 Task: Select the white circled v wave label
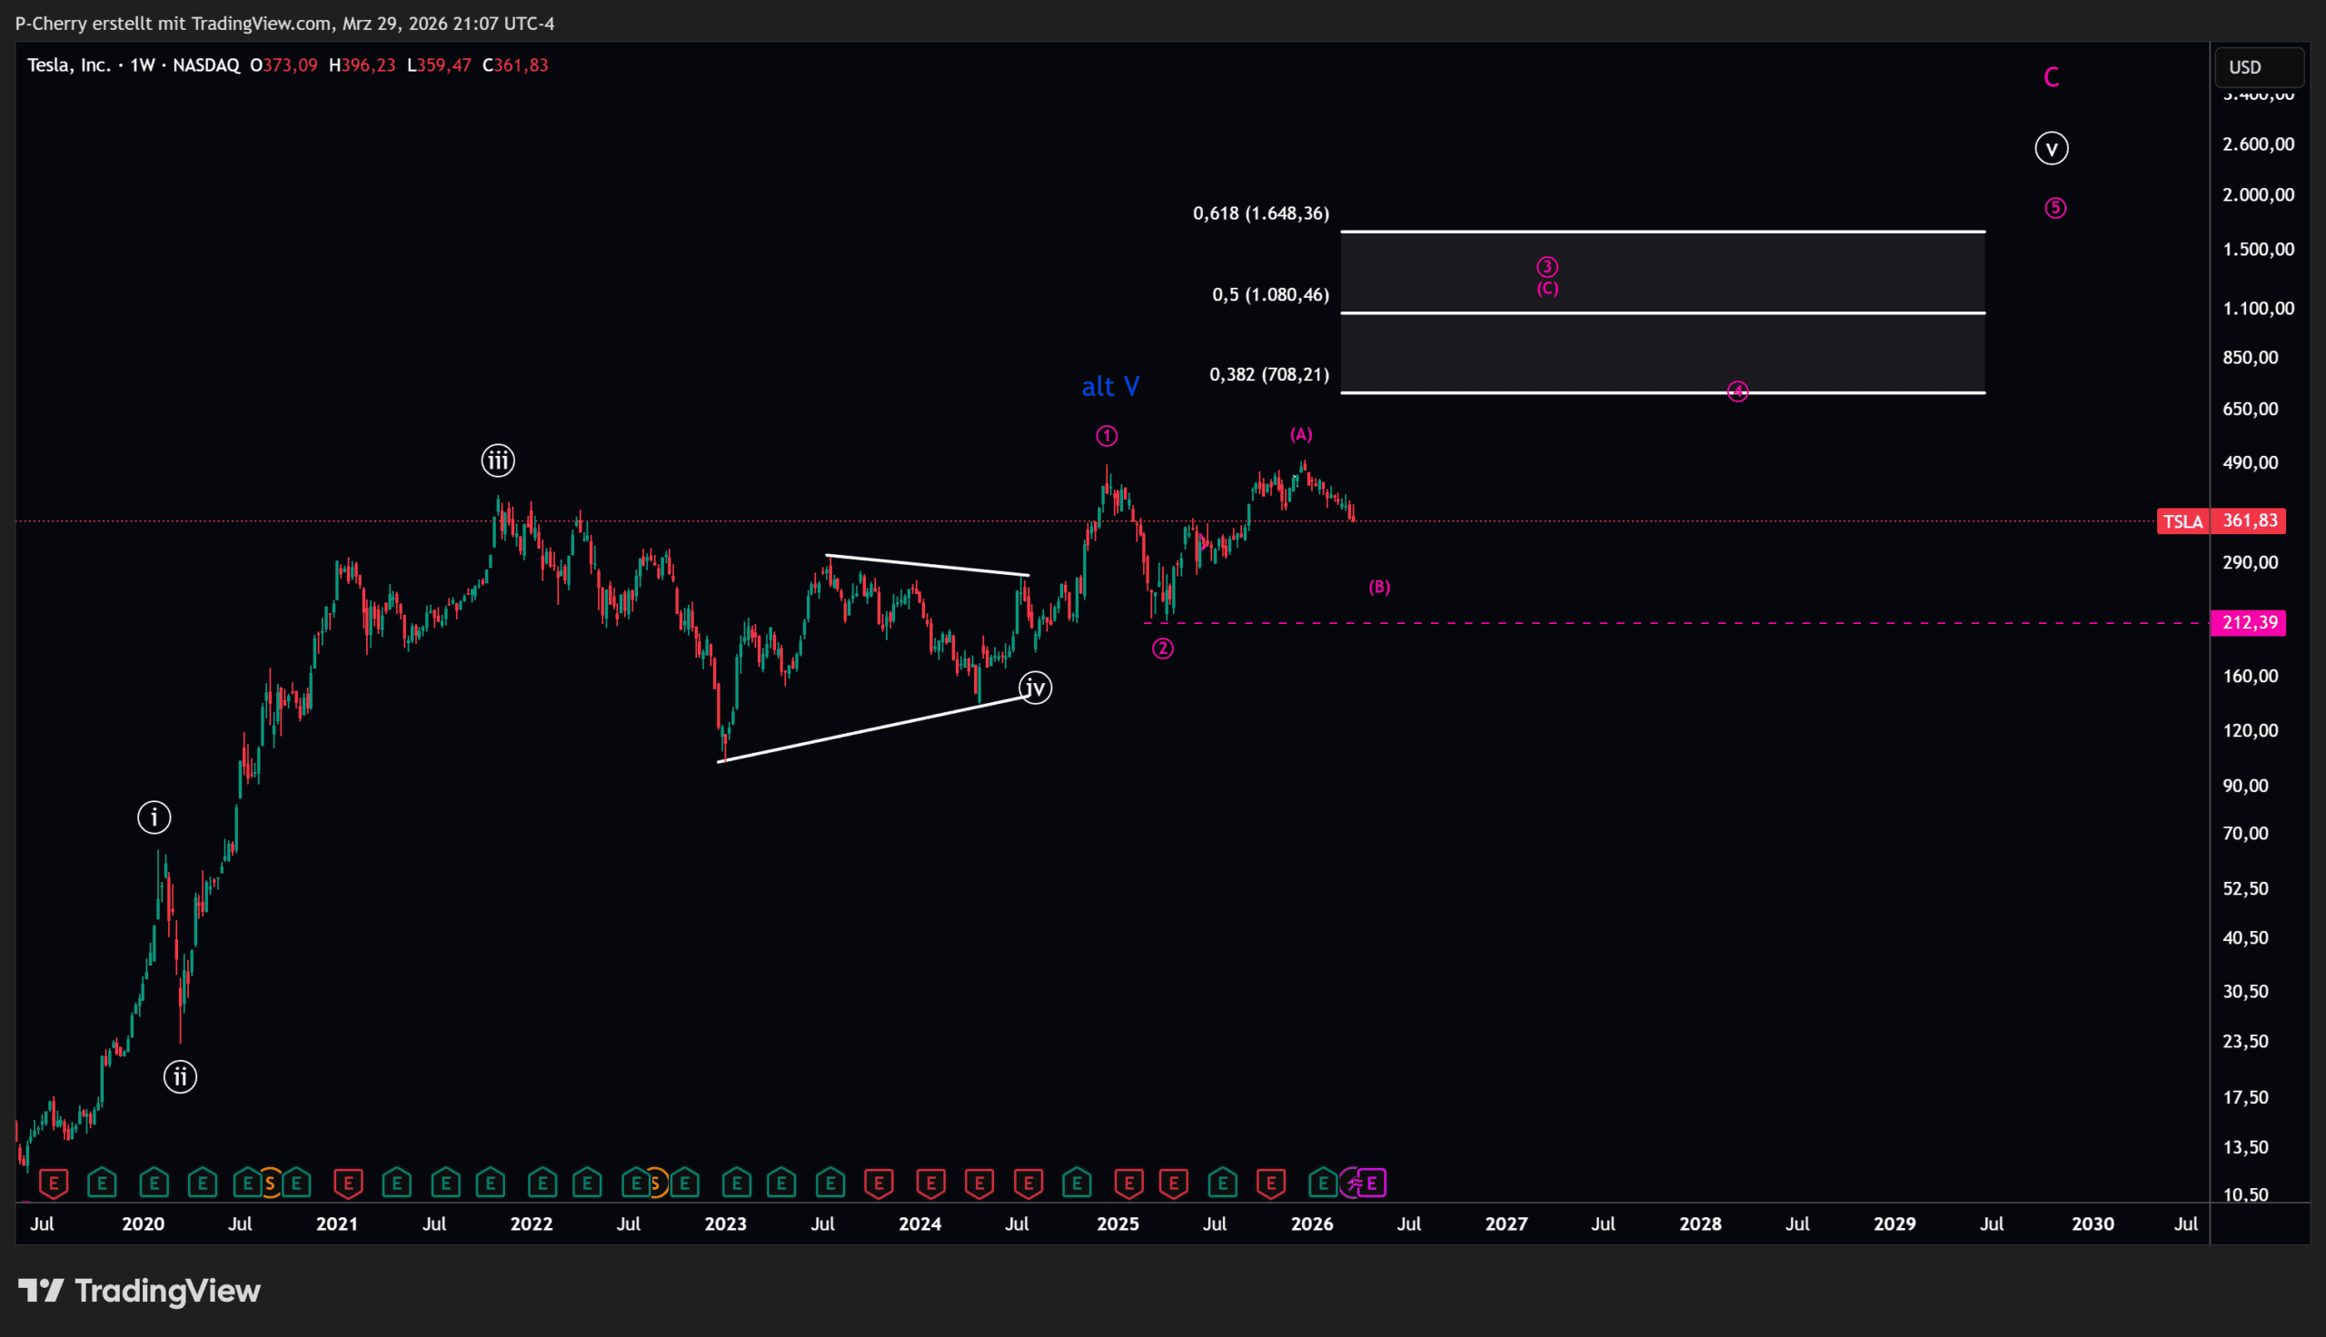click(x=2051, y=149)
